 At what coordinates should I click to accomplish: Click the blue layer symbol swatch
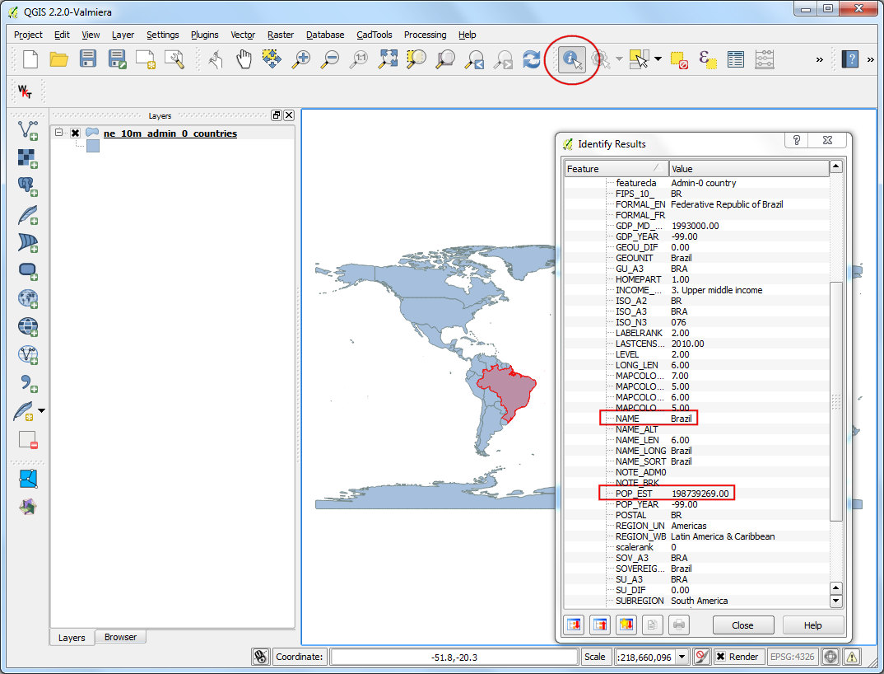click(93, 146)
